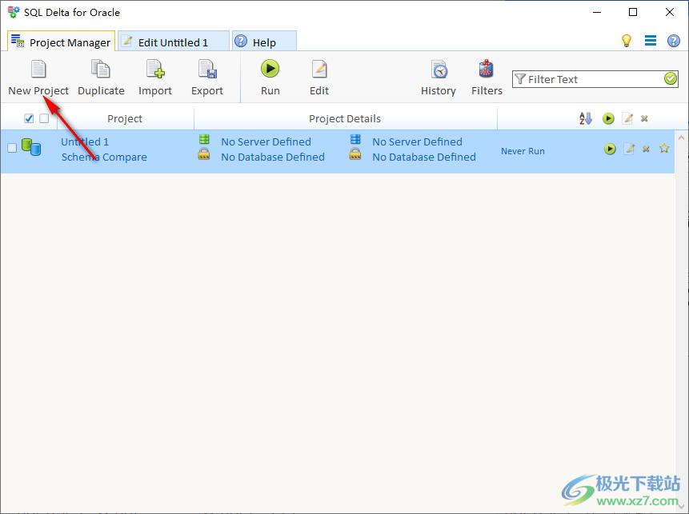Image resolution: width=689 pixels, height=514 pixels.
Task: Click the Project column header
Action: pyautogui.click(x=125, y=118)
